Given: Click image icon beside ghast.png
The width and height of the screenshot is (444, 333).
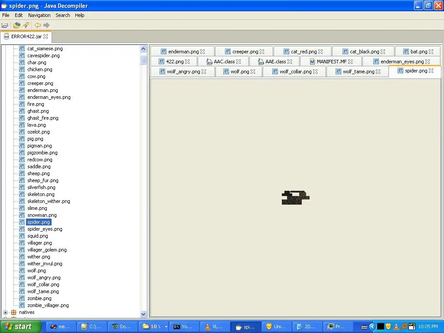Looking at the screenshot, I should pyautogui.click(x=22, y=111).
